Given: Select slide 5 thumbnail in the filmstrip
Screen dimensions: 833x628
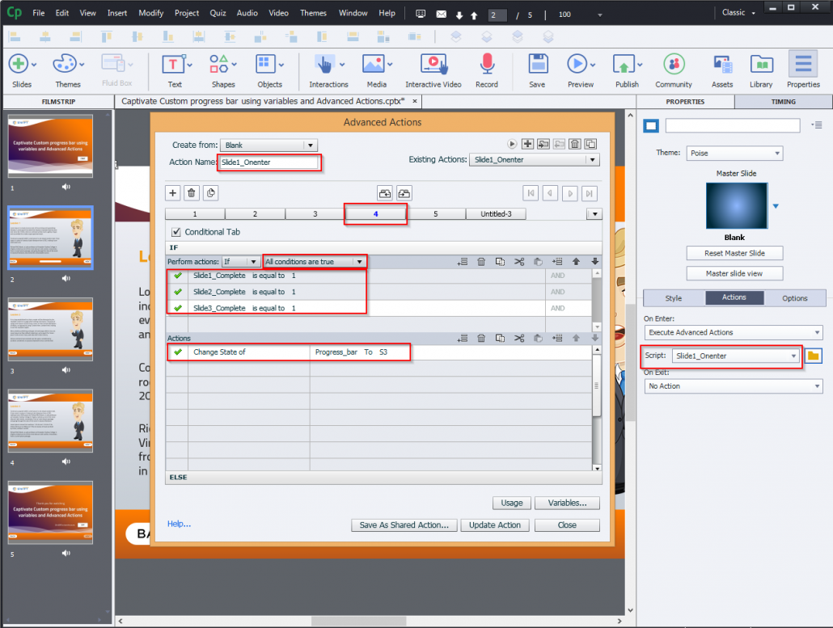Looking at the screenshot, I should [x=50, y=512].
